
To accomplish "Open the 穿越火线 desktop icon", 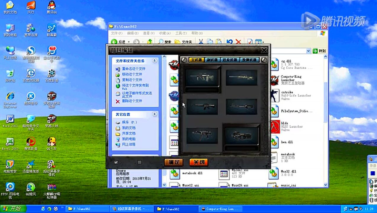I will (x=52, y=121).
